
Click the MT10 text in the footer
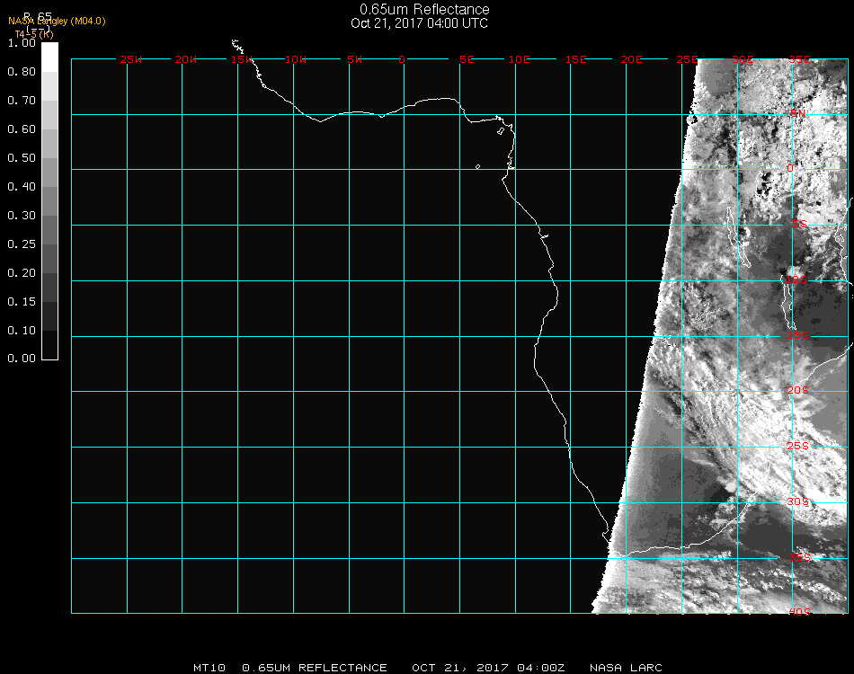(x=209, y=668)
